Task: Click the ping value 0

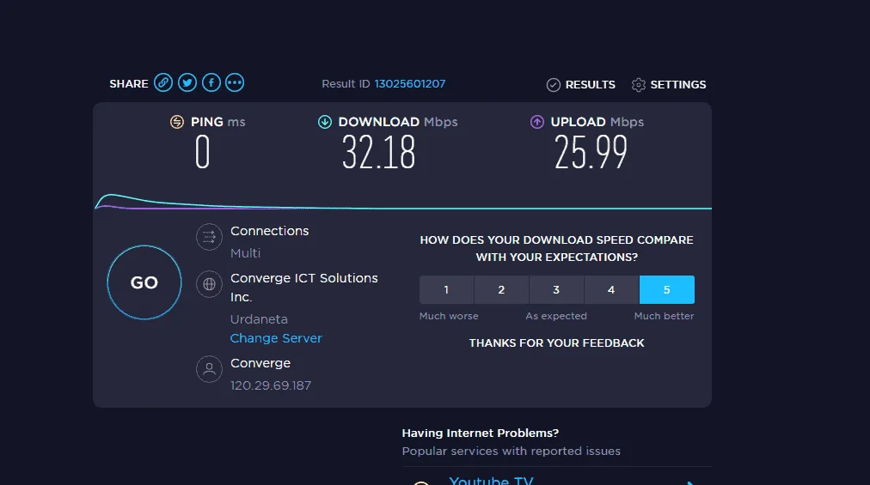Action: [203, 153]
